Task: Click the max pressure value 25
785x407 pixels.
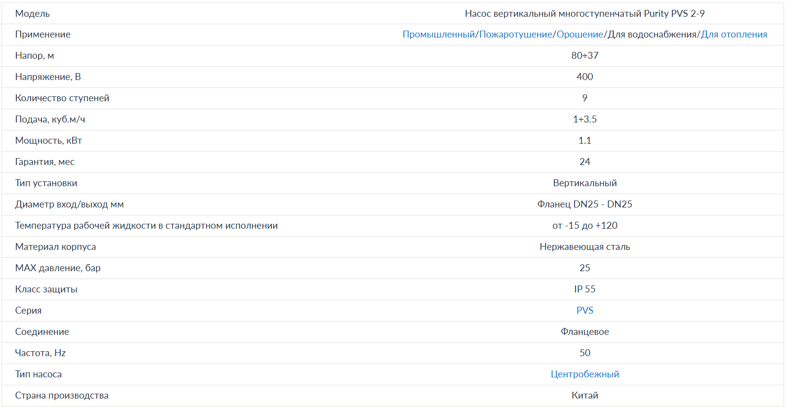Action: coord(585,268)
